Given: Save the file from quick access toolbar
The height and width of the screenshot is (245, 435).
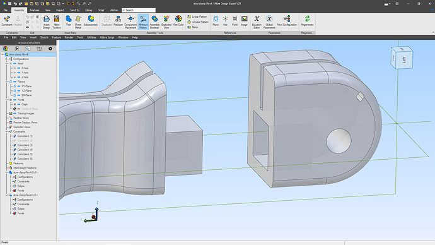Looking at the screenshot, I should point(9,4).
